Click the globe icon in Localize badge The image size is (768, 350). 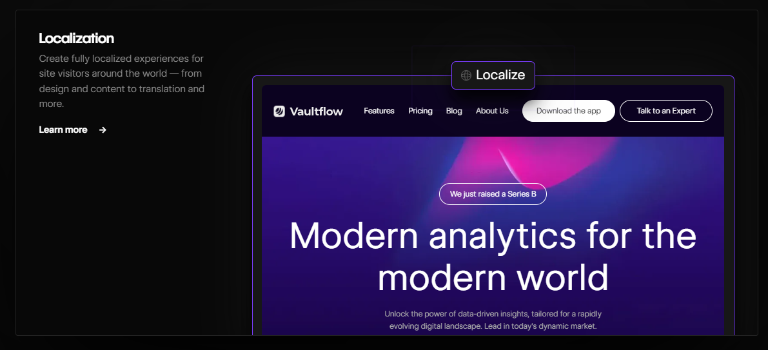(466, 75)
